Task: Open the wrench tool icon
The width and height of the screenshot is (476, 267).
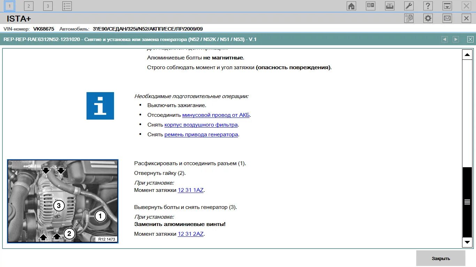Action: coord(409,6)
